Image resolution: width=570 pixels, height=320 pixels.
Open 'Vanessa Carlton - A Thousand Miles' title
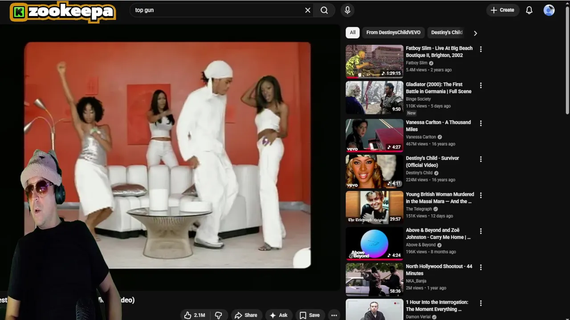[438, 126]
